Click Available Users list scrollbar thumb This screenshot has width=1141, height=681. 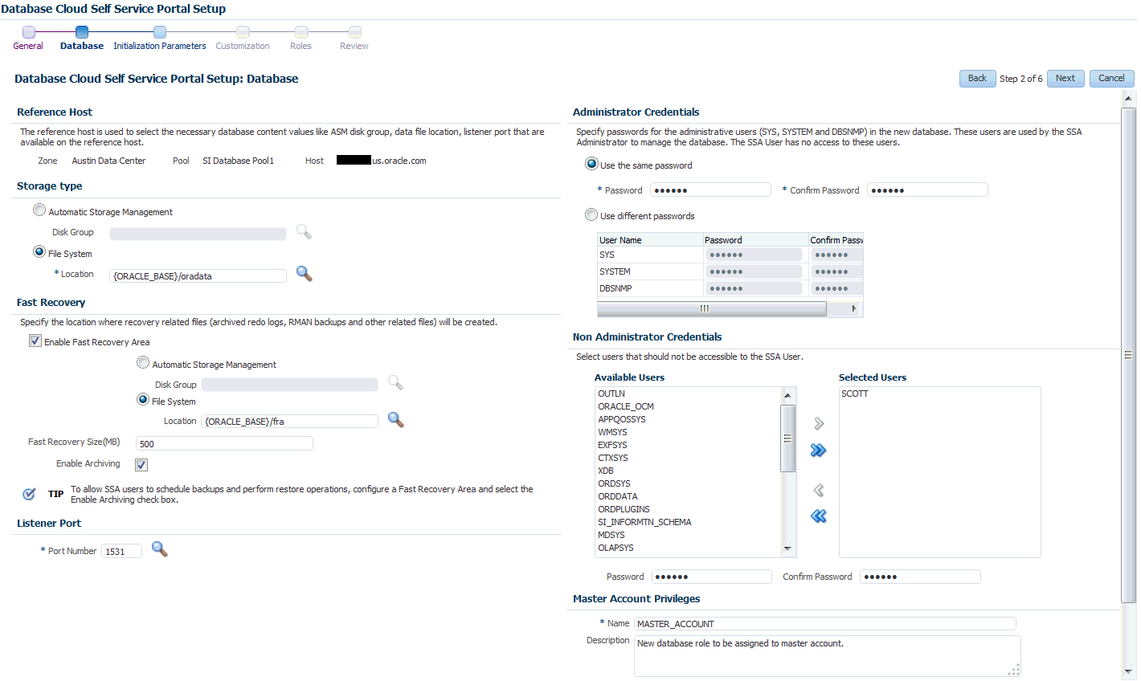[x=787, y=438]
